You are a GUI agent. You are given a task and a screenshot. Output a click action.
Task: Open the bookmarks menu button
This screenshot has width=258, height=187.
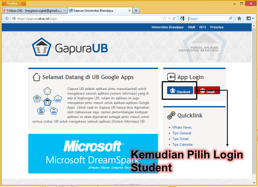pyautogui.click(x=250, y=18)
